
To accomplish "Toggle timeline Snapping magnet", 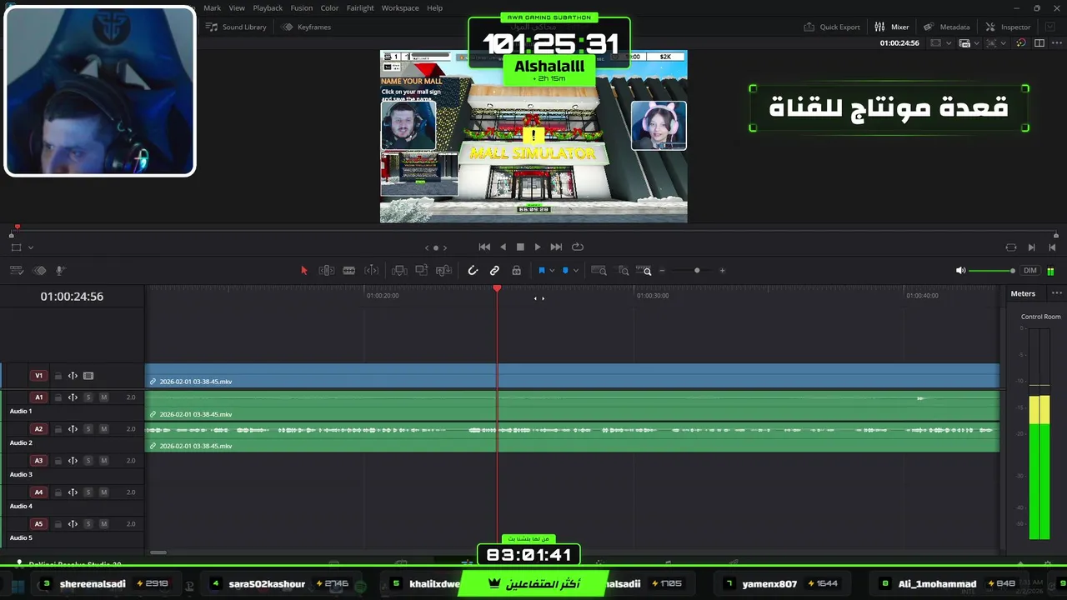I will click(473, 271).
